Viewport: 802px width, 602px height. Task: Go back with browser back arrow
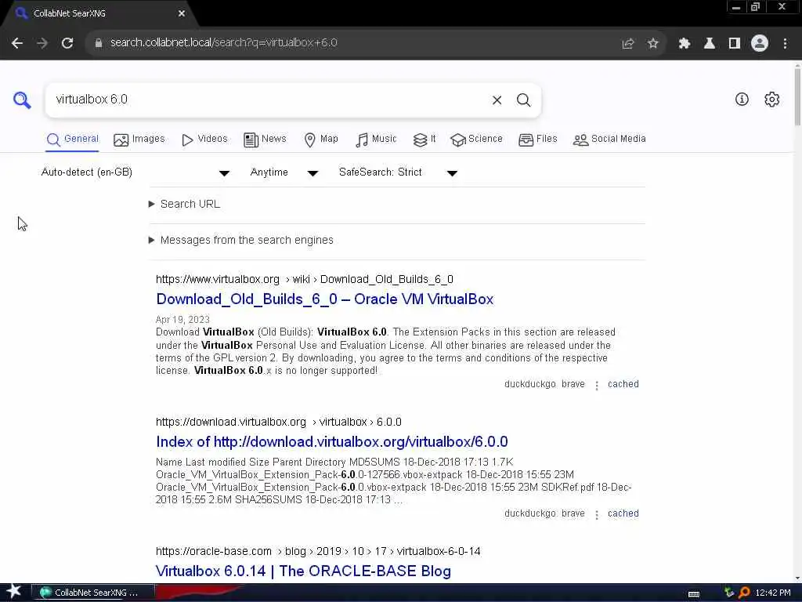click(17, 43)
